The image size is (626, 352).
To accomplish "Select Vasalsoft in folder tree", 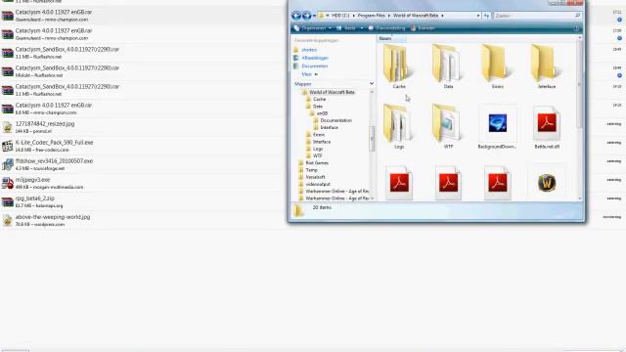I will tap(315, 177).
